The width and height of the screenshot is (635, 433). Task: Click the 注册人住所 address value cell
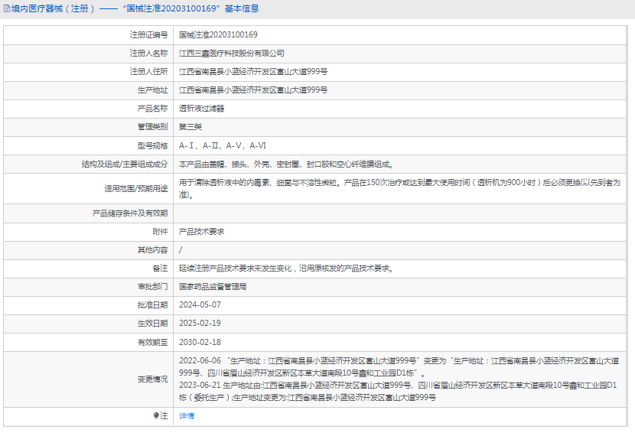(x=399, y=72)
